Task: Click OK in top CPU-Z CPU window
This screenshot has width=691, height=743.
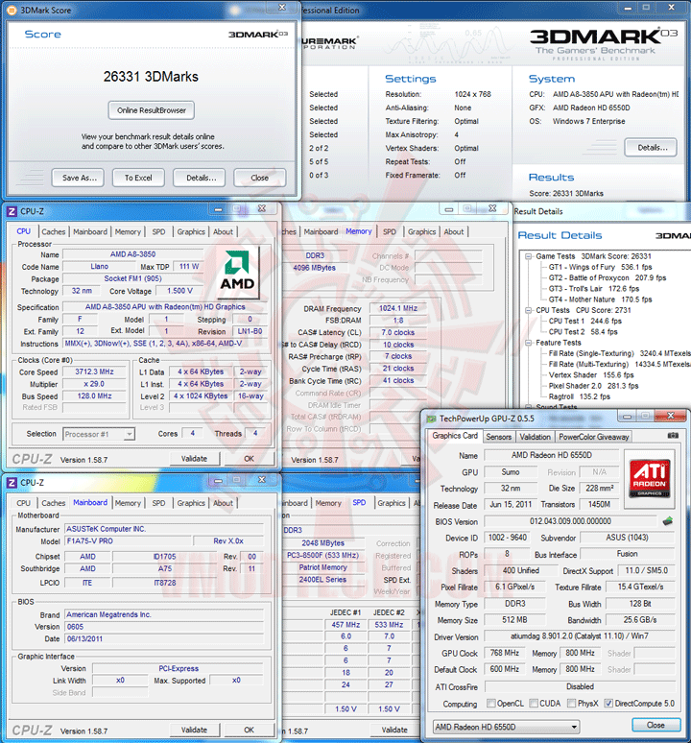Action: (250, 459)
